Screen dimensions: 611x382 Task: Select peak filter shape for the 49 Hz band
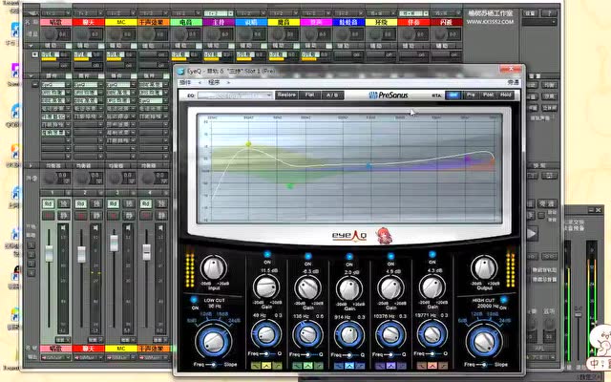264,364
